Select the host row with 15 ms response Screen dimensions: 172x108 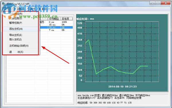coord(56,25)
